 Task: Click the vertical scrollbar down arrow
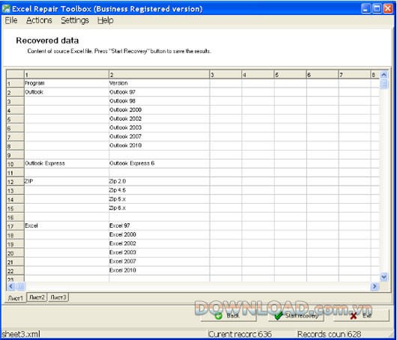tap(384, 276)
